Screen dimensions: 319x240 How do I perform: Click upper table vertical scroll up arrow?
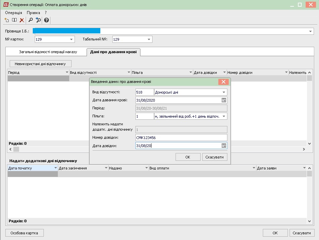click(309, 73)
